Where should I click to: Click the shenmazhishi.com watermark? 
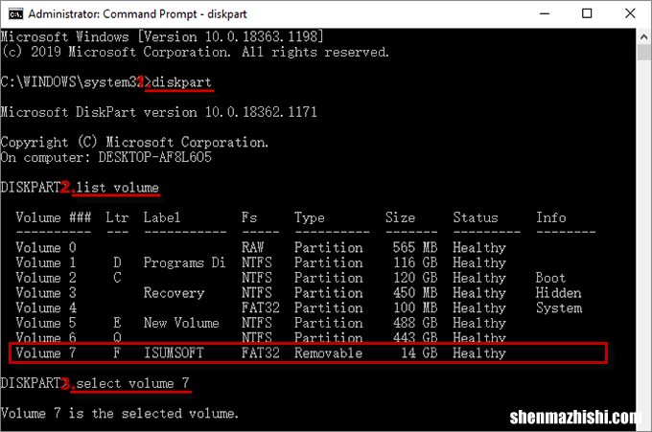[x=575, y=417]
